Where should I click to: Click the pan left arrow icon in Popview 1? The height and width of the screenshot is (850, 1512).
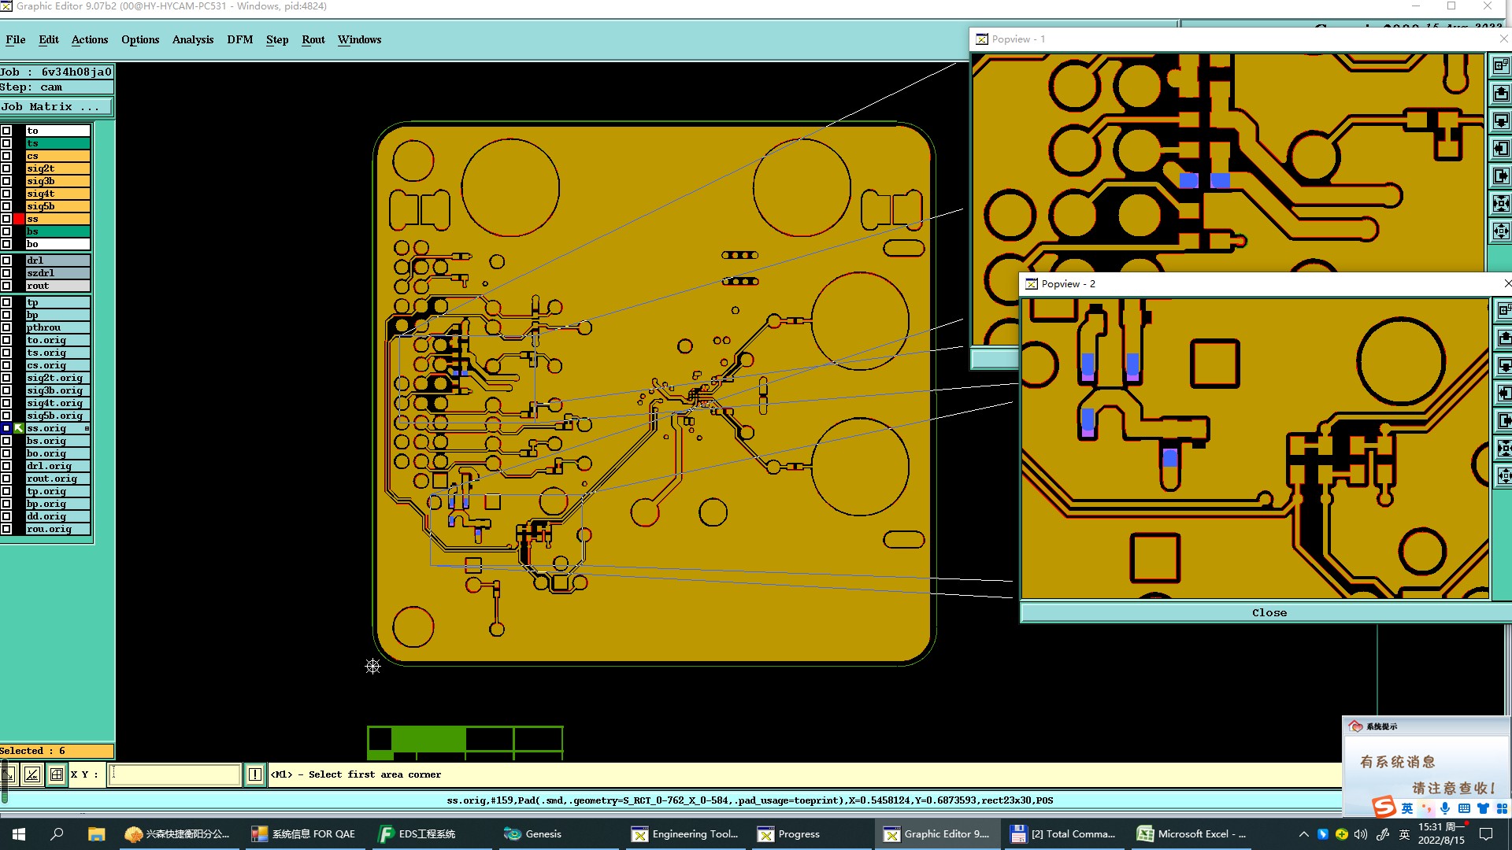(1501, 148)
